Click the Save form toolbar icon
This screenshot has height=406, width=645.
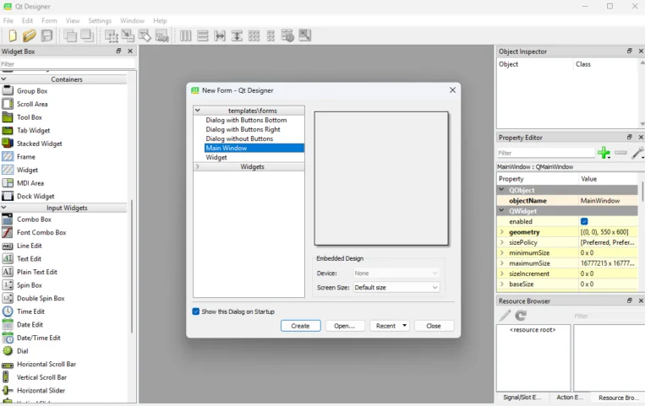[x=46, y=35]
